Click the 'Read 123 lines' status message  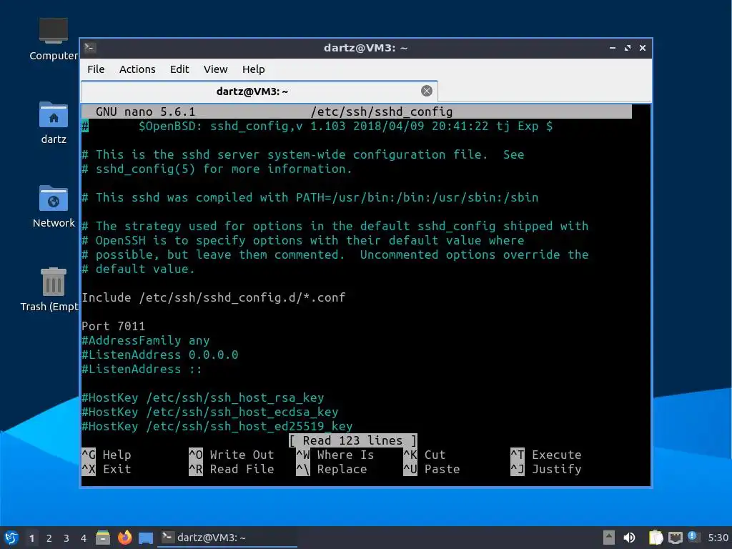coord(353,440)
